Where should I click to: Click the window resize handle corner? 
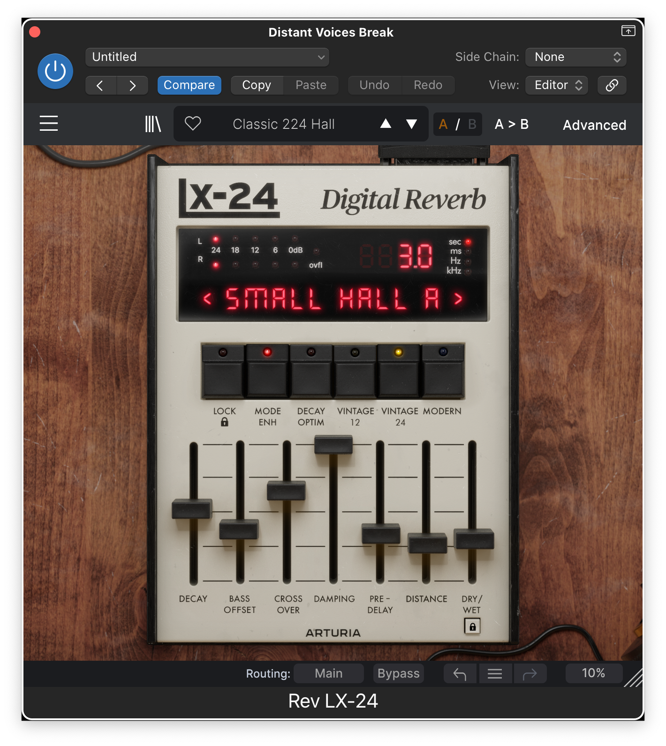(x=634, y=679)
